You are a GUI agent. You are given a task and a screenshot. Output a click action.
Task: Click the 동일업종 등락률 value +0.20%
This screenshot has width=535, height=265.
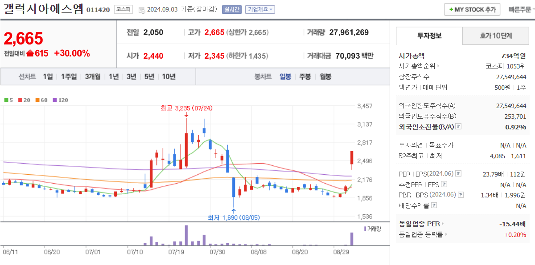point(515,235)
